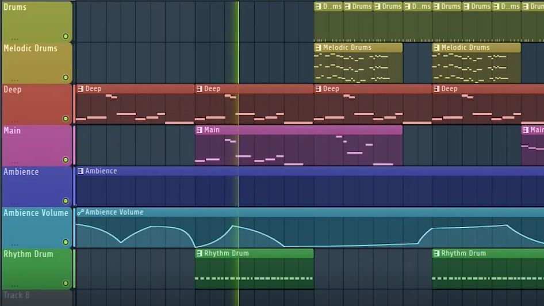Image resolution: width=544 pixels, height=306 pixels.
Task: Toggle the Rhythm Drum track's green mute light
Action: 66,283
